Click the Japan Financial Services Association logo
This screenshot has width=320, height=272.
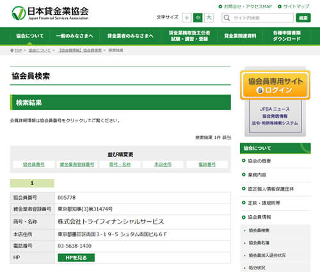(51, 13)
